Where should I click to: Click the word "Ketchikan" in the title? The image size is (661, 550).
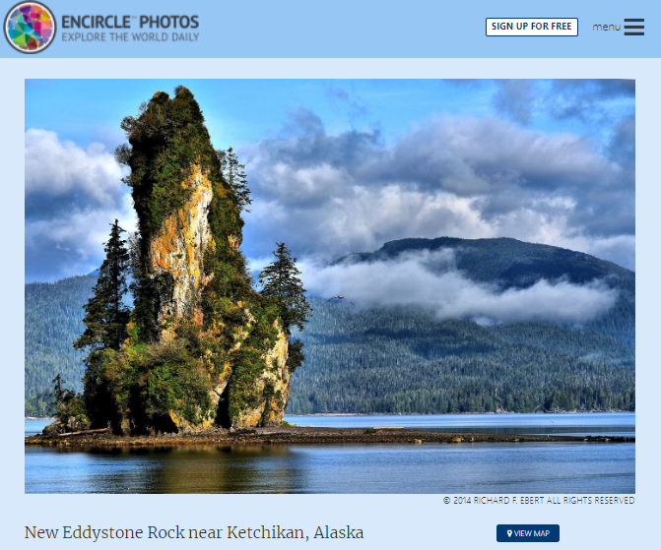click(265, 532)
